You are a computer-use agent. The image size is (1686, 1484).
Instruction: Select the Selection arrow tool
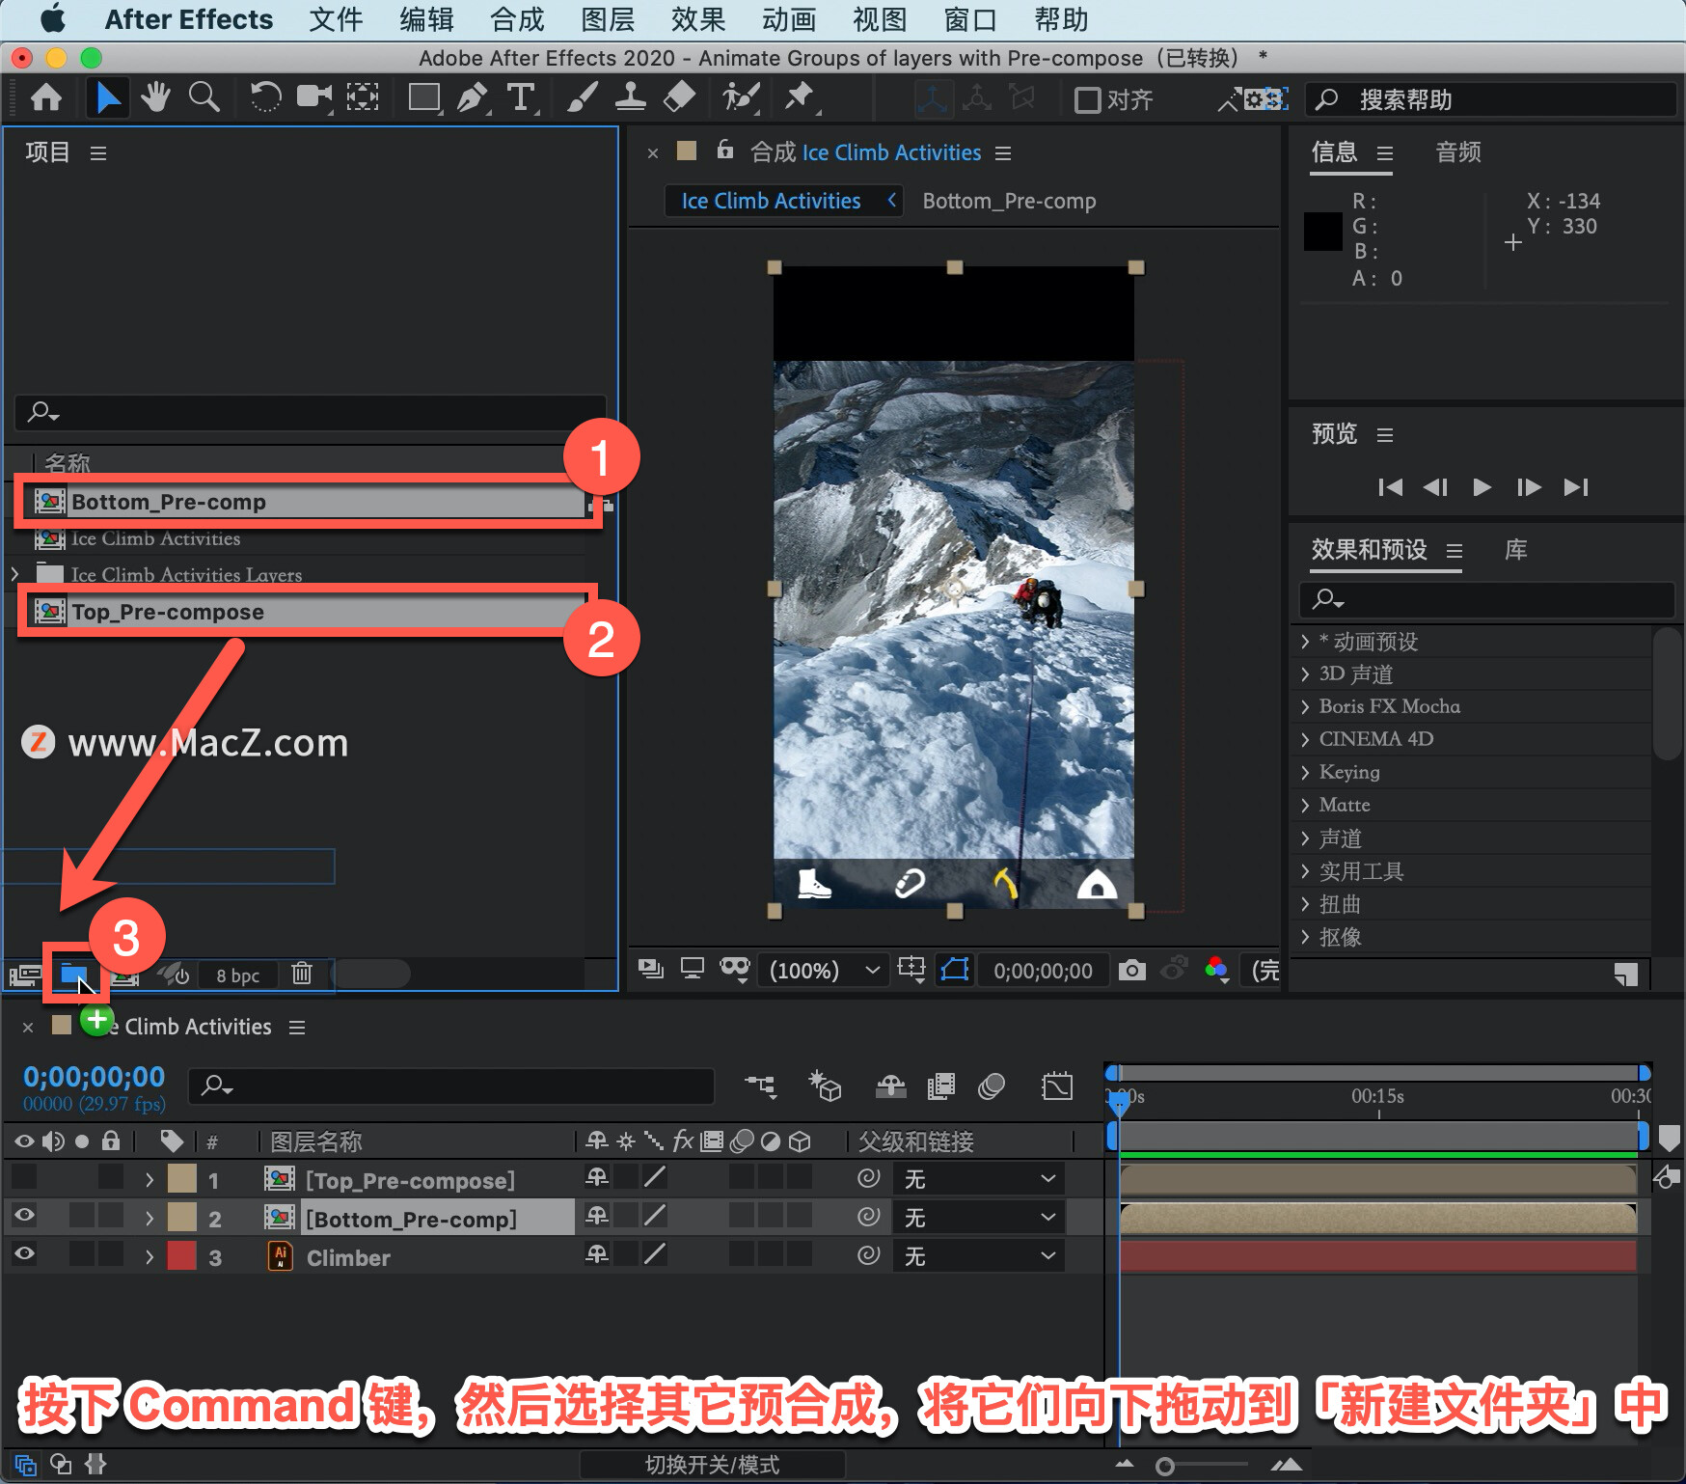pos(107,98)
